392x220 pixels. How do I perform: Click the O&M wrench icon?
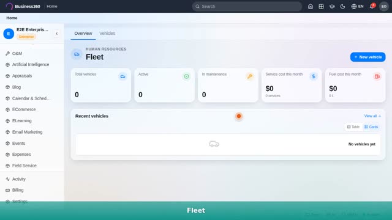click(x=8, y=53)
